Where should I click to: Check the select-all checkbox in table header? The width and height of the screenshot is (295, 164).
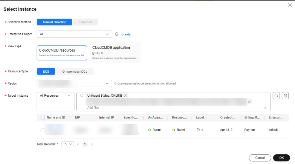[43, 118]
